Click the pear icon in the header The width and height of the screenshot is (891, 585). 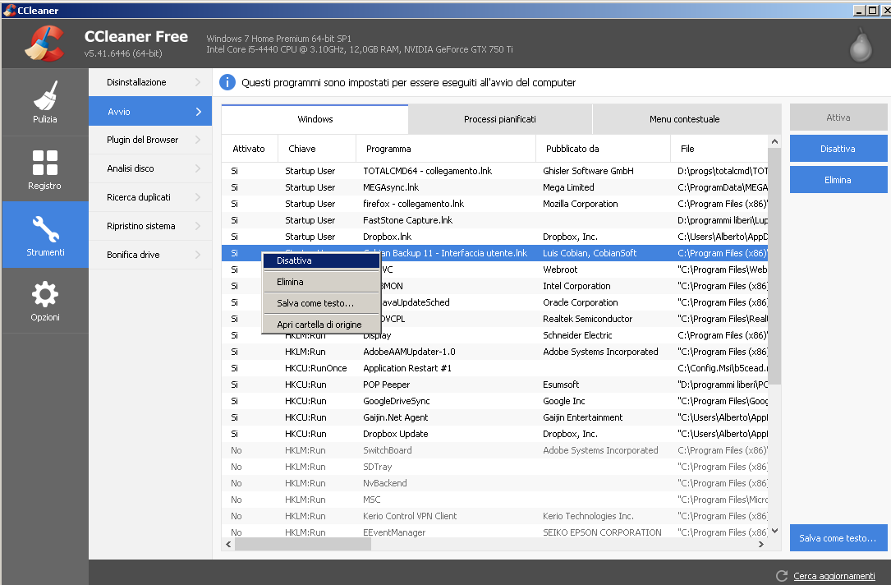pos(861,45)
